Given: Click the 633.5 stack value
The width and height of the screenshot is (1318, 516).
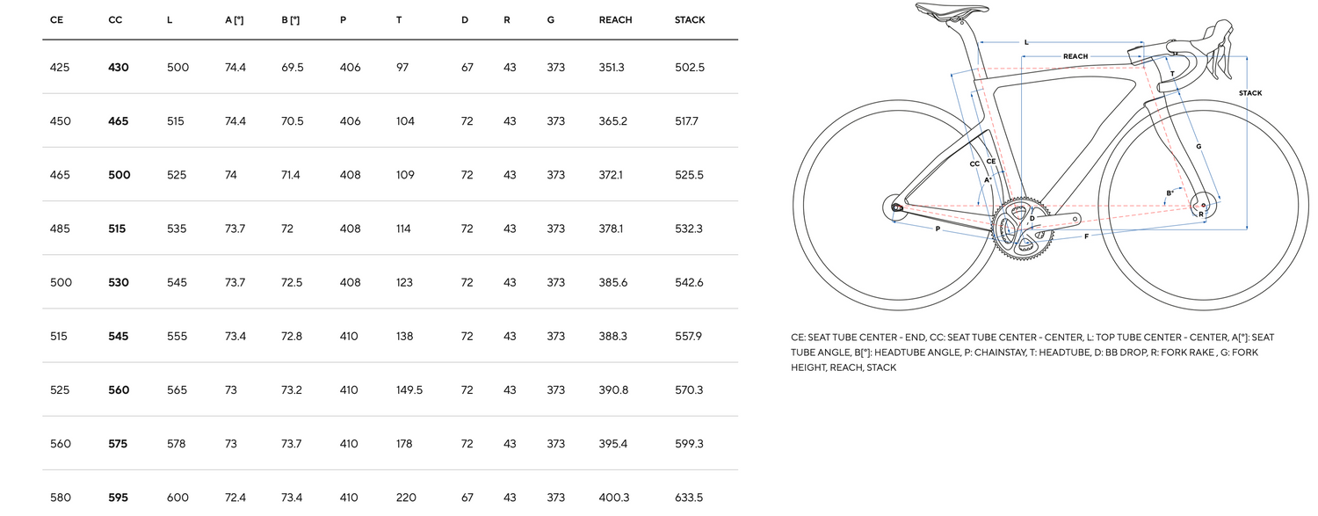Looking at the screenshot, I should tap(690, 498).
